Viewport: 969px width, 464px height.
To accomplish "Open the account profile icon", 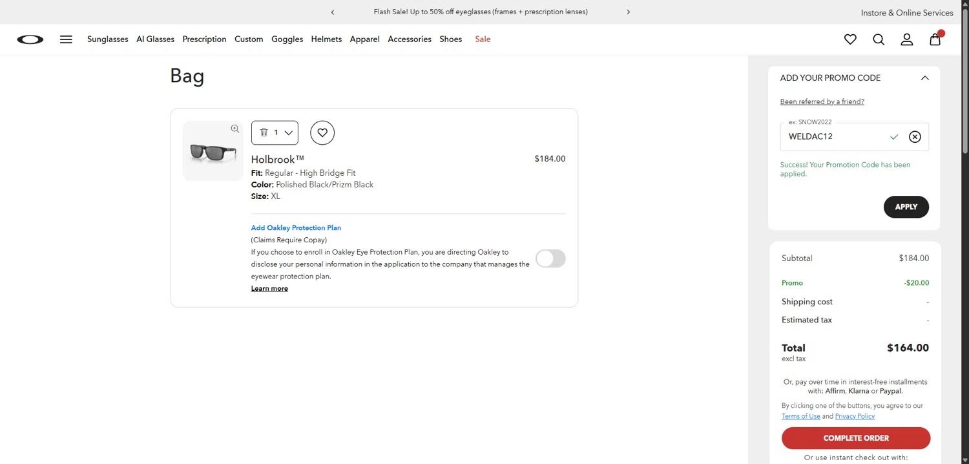I will coord(907,39).
